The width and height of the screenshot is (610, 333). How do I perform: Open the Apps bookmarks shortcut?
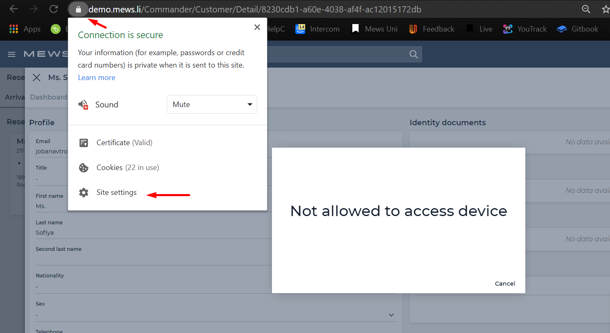25,29
